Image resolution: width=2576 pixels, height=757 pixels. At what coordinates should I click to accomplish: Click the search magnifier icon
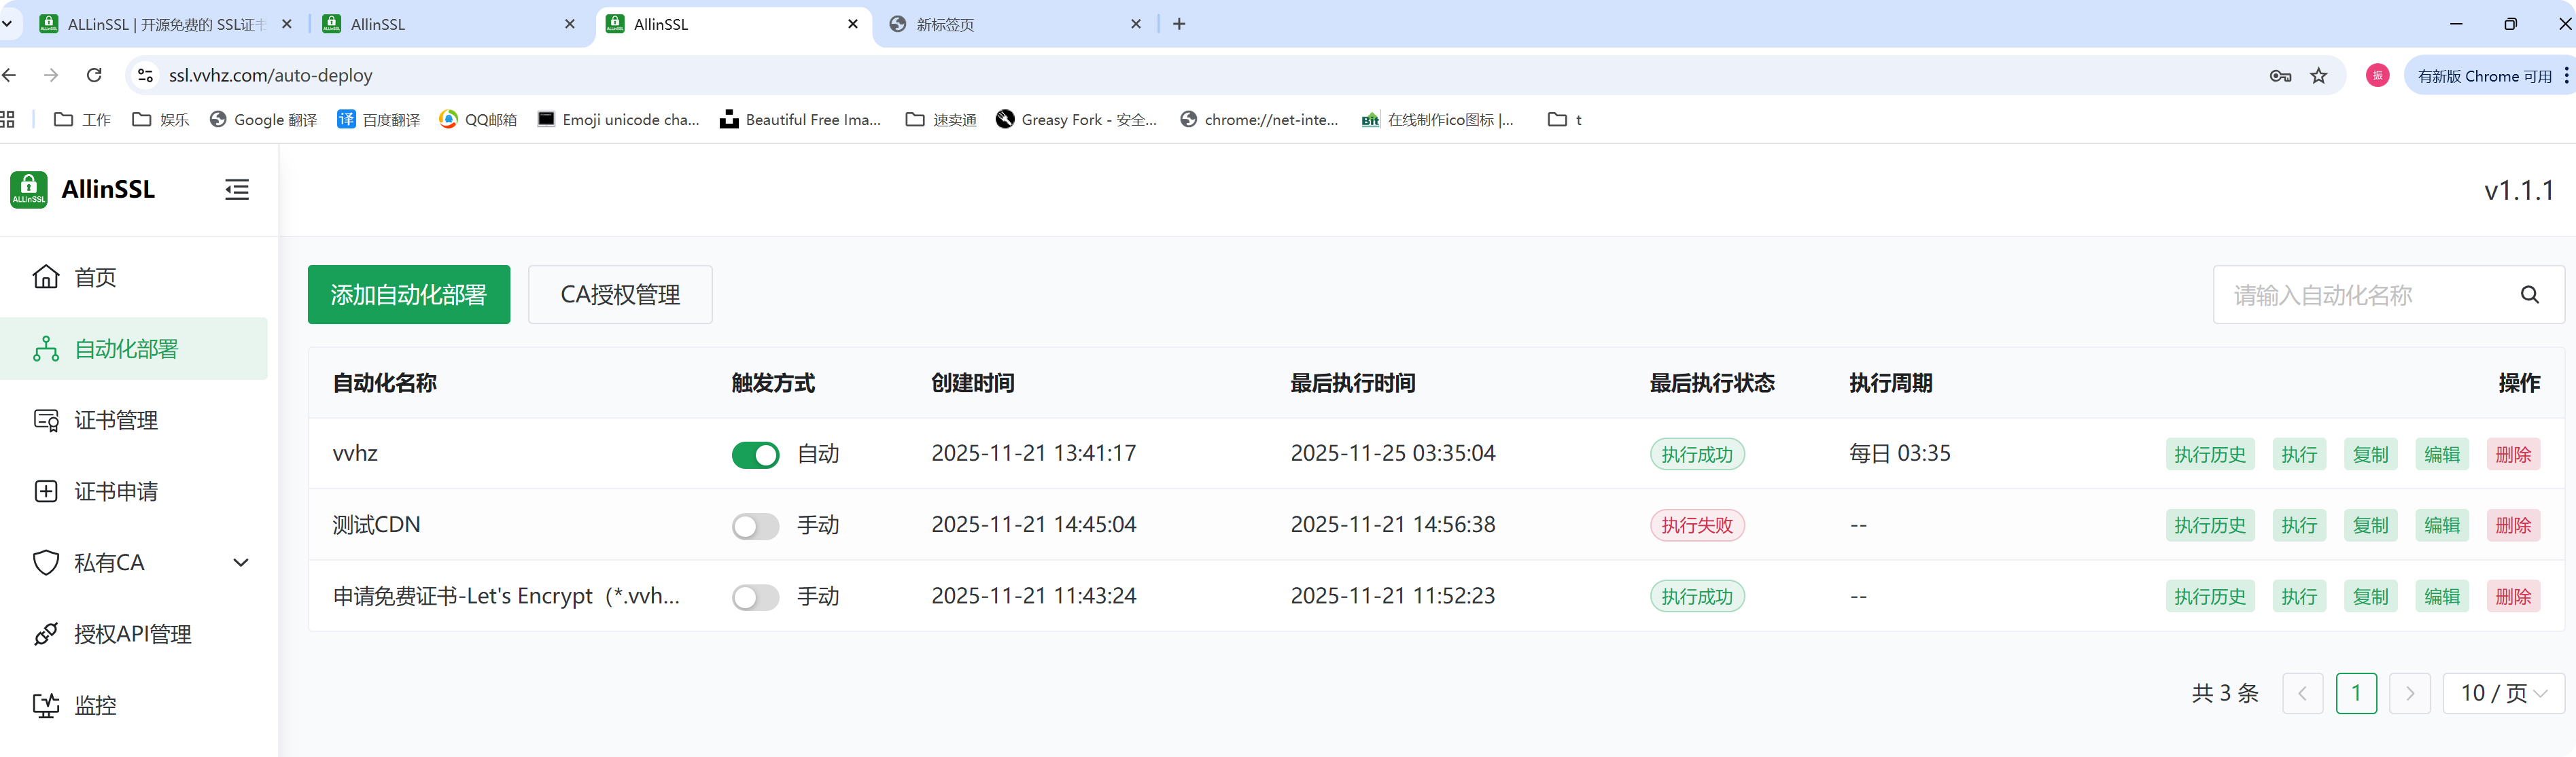tap(2529, 295)
